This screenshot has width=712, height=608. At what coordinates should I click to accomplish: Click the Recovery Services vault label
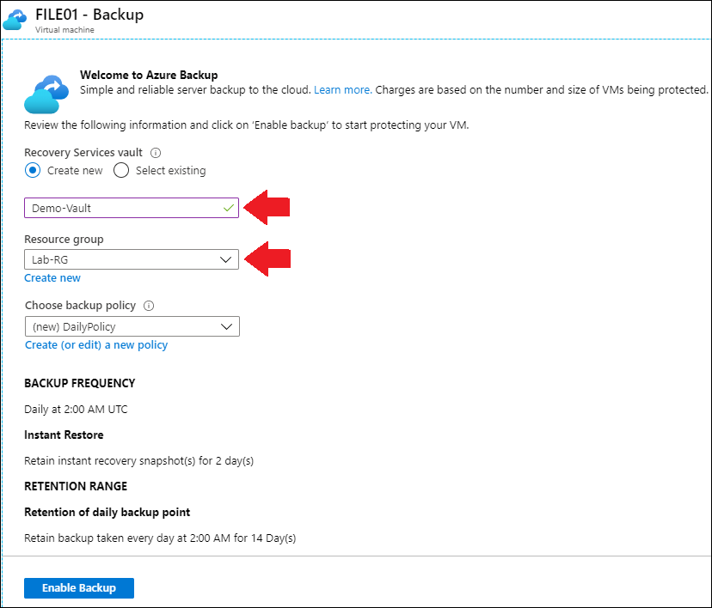pyautogui.click(x=83, y=153)
